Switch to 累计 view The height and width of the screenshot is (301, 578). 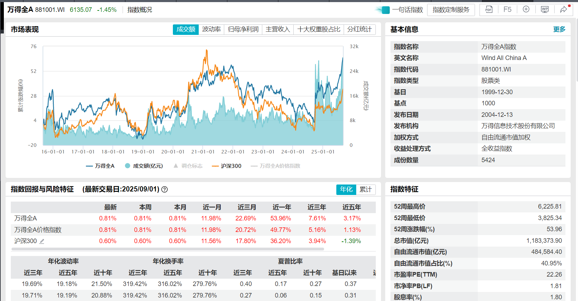(x=366, y=189)
